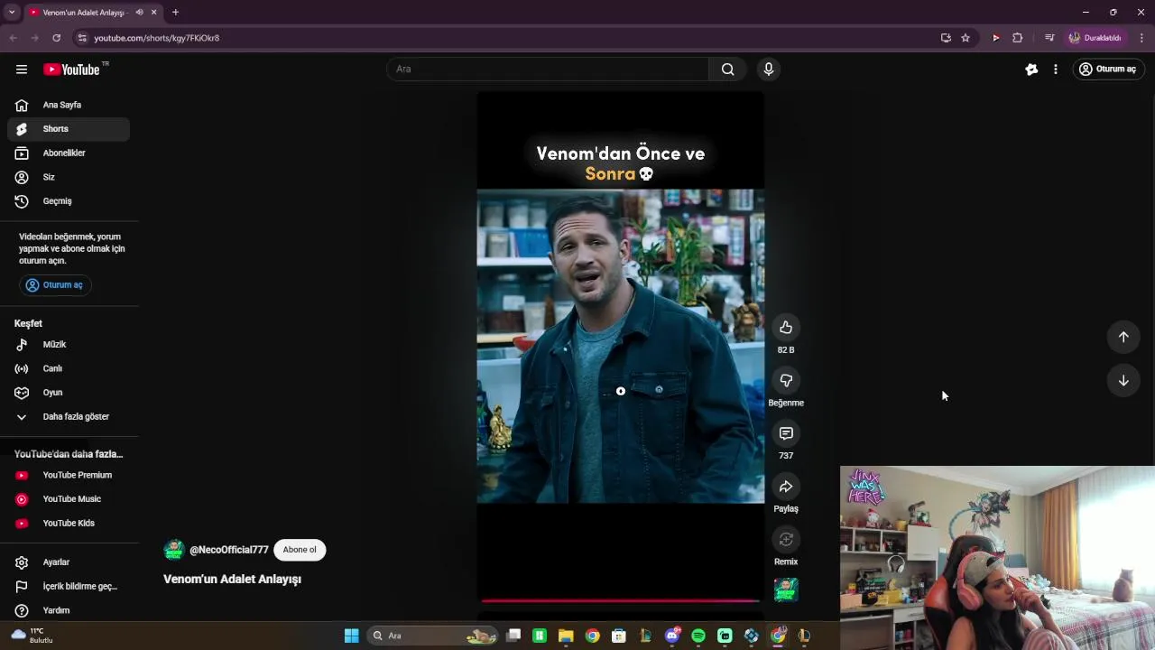Select Shorts in the sidebar
The height and width of the screenshot is (650, 1155).
pyautogui.click(x=69, y=129)
